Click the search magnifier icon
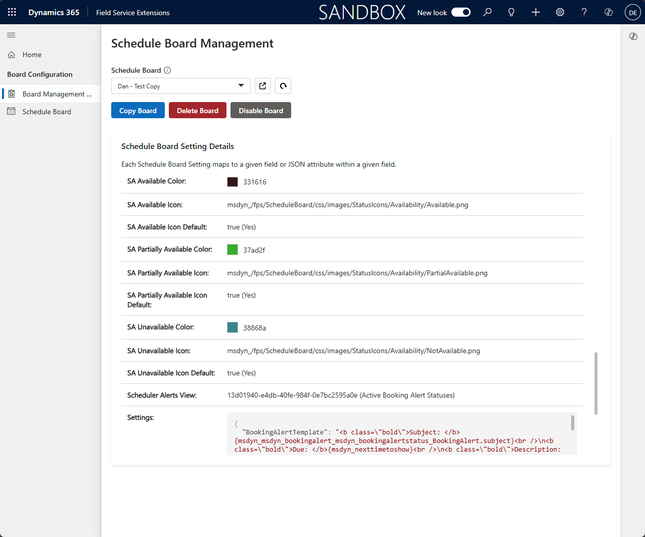This screenshot has width=645, height=537. [487, 12]
